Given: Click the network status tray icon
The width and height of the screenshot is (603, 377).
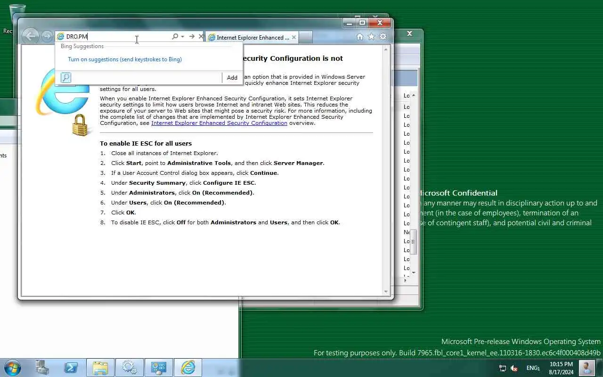Looking at the screenshot, I should click(503, 368).
